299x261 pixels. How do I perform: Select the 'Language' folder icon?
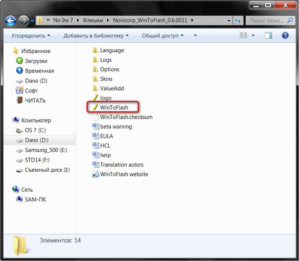point(95,50)
